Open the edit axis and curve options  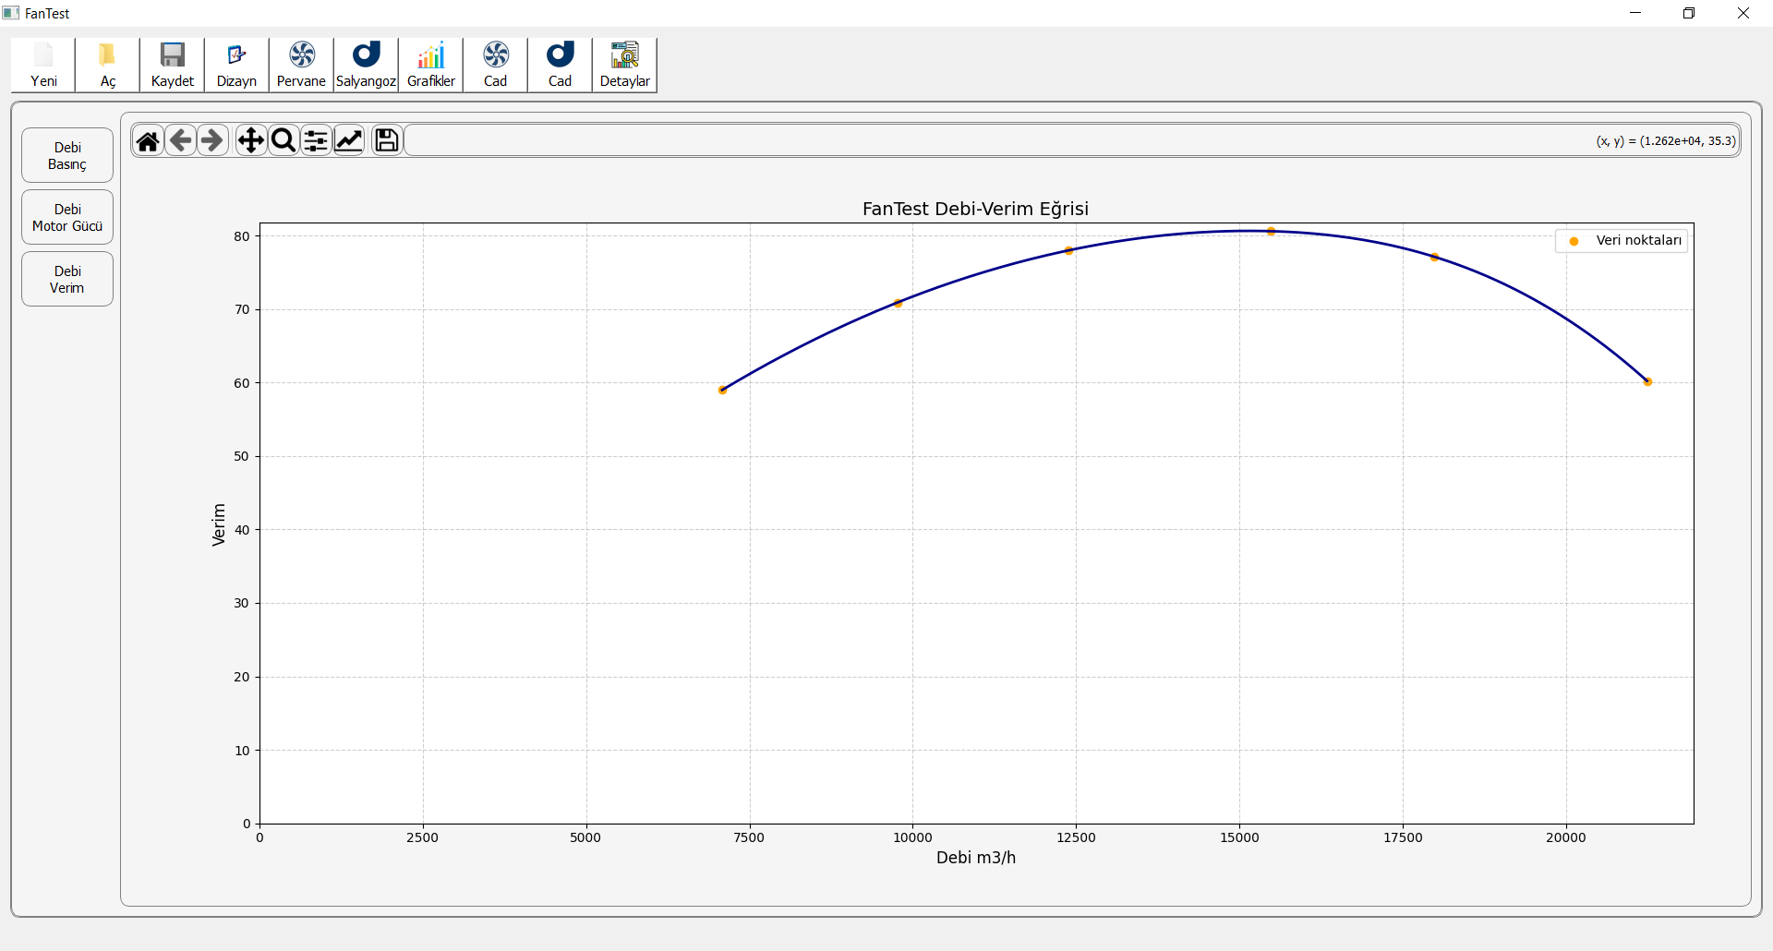[349, 140]
